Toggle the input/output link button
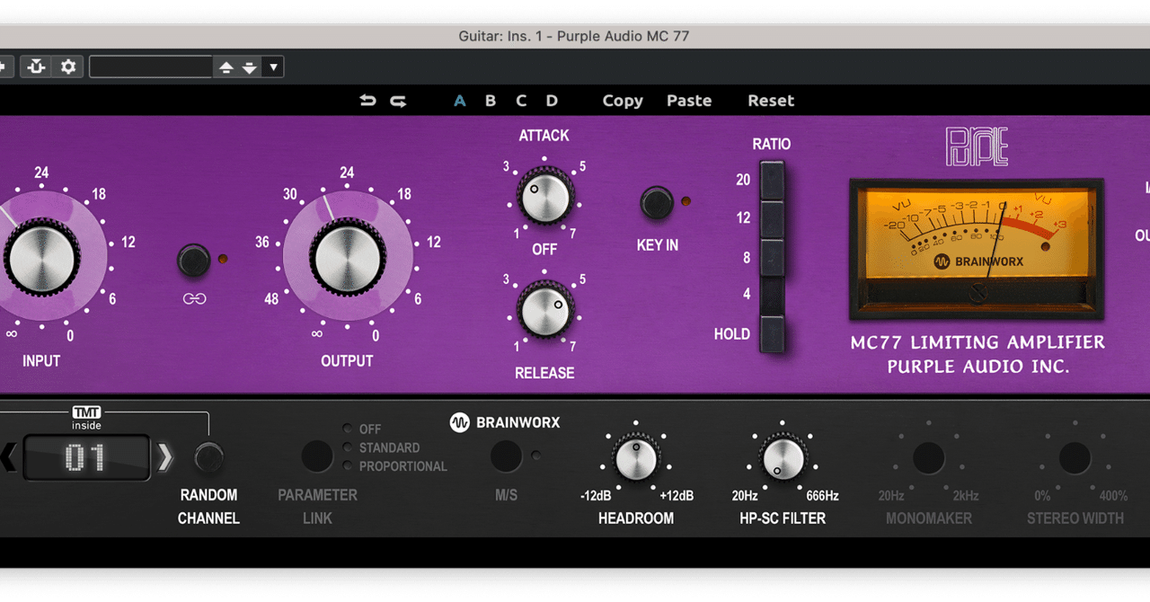Viewport: 1150px width, 602px height. (193, 261)
